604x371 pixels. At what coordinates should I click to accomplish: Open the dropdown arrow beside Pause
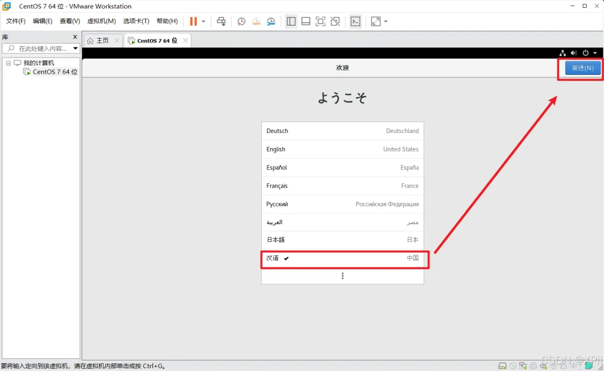[x=204, y=22]
